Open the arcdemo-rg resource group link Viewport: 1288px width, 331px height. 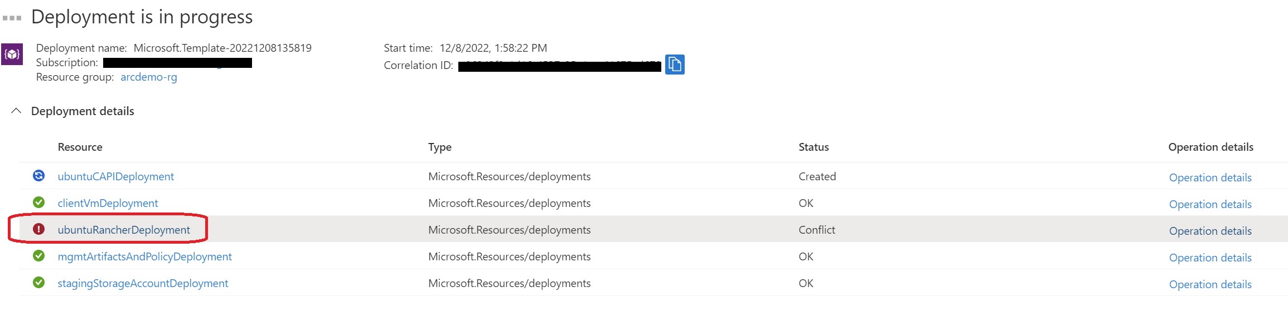(x=149, y=77)
